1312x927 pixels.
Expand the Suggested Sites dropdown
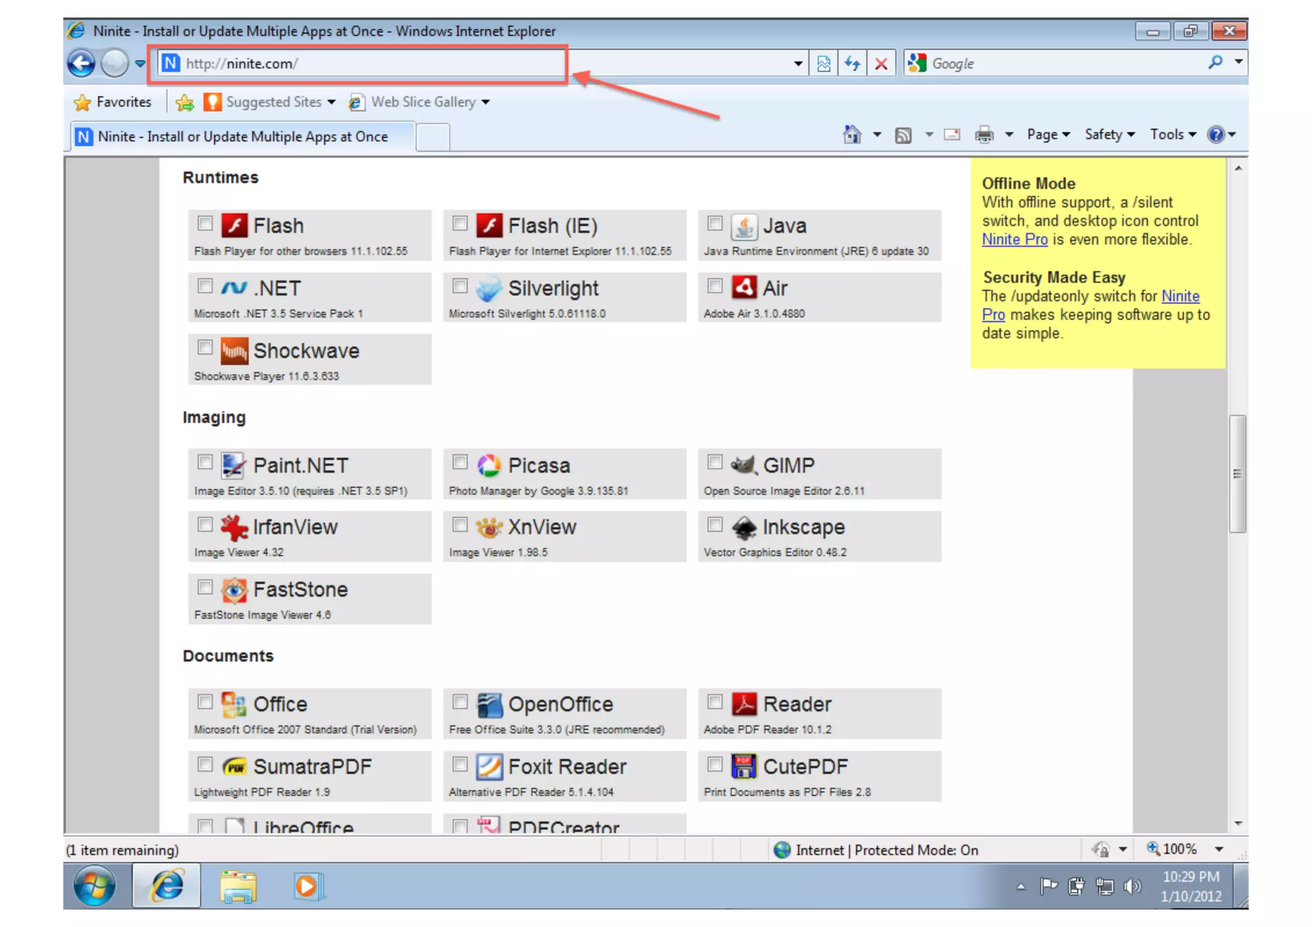(331, 103)
